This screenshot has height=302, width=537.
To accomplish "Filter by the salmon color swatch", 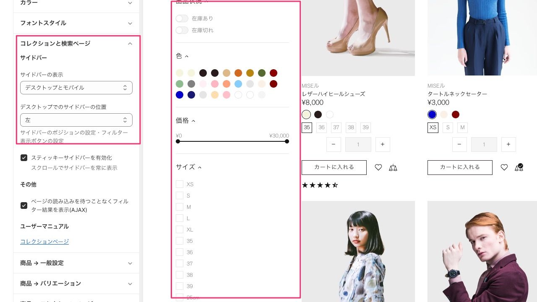I will pyautogui.click(x=227, y=84).
